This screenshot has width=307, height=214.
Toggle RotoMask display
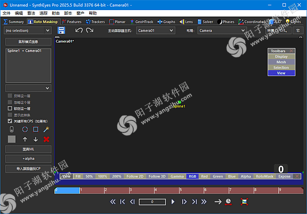pyautogui.click(x=264, y=177)
